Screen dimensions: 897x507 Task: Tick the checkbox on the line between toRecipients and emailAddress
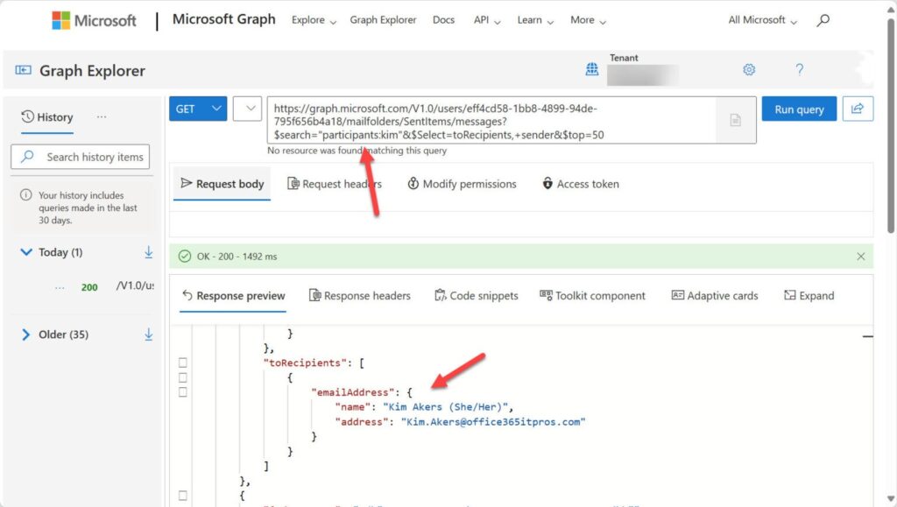182,377
